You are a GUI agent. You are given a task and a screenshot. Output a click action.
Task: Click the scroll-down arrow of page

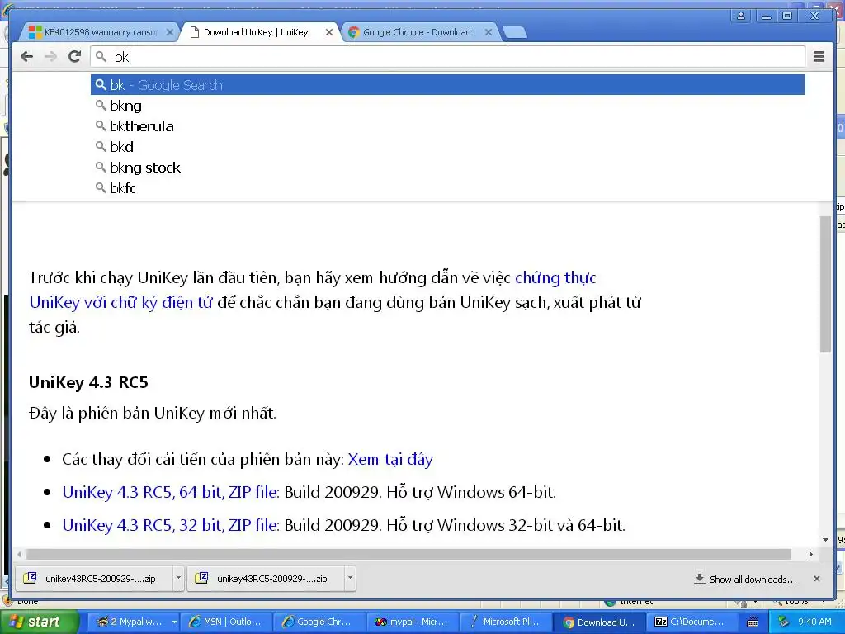[825, 539]
